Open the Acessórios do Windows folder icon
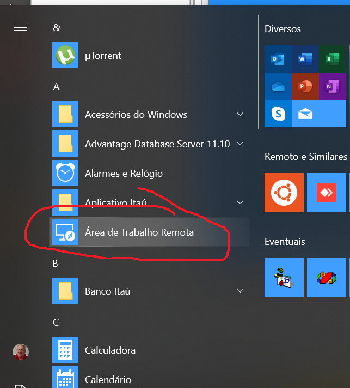The height and width of the screenshot is (388, 350). [65, 114]
